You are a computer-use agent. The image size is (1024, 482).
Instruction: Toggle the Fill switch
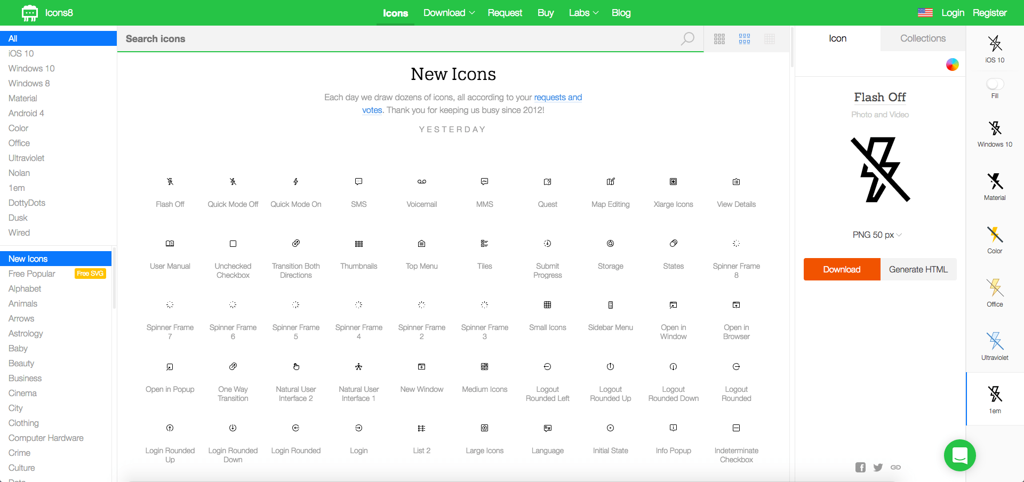[995, 84]
